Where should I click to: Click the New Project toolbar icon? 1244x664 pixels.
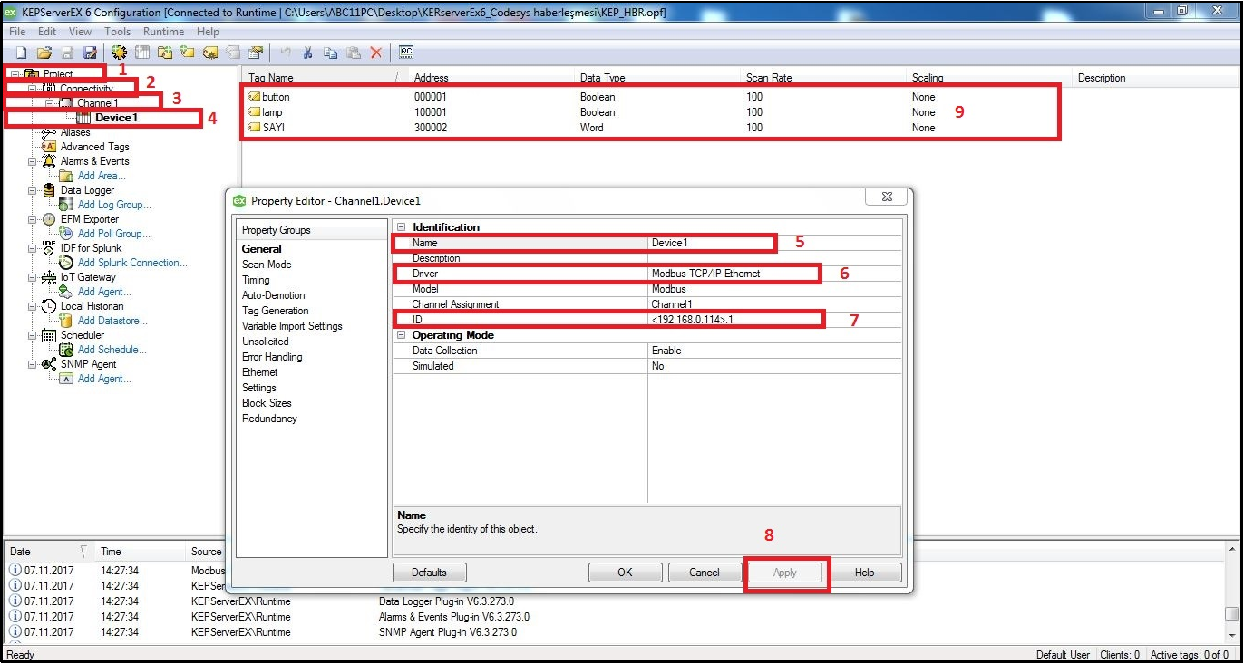coord(21,53)
